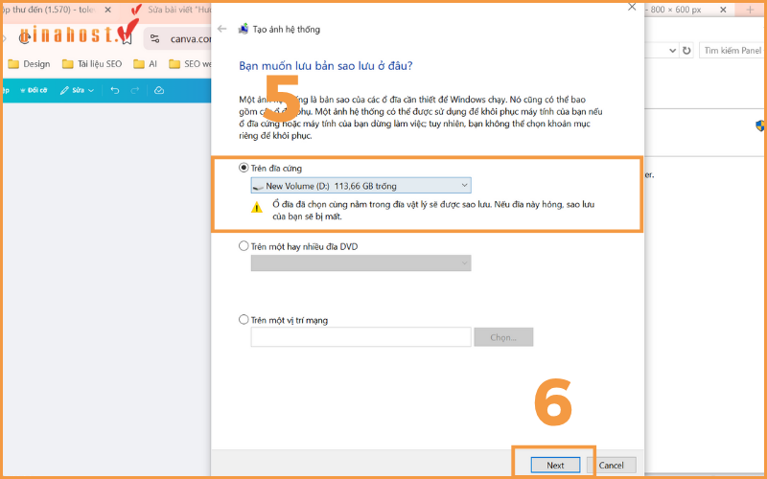Image resolution: width=767 pixels, height=479 pixels.
Task: Choose the "Trên một vị trí mạng" option
Action: tap(244, 320)
